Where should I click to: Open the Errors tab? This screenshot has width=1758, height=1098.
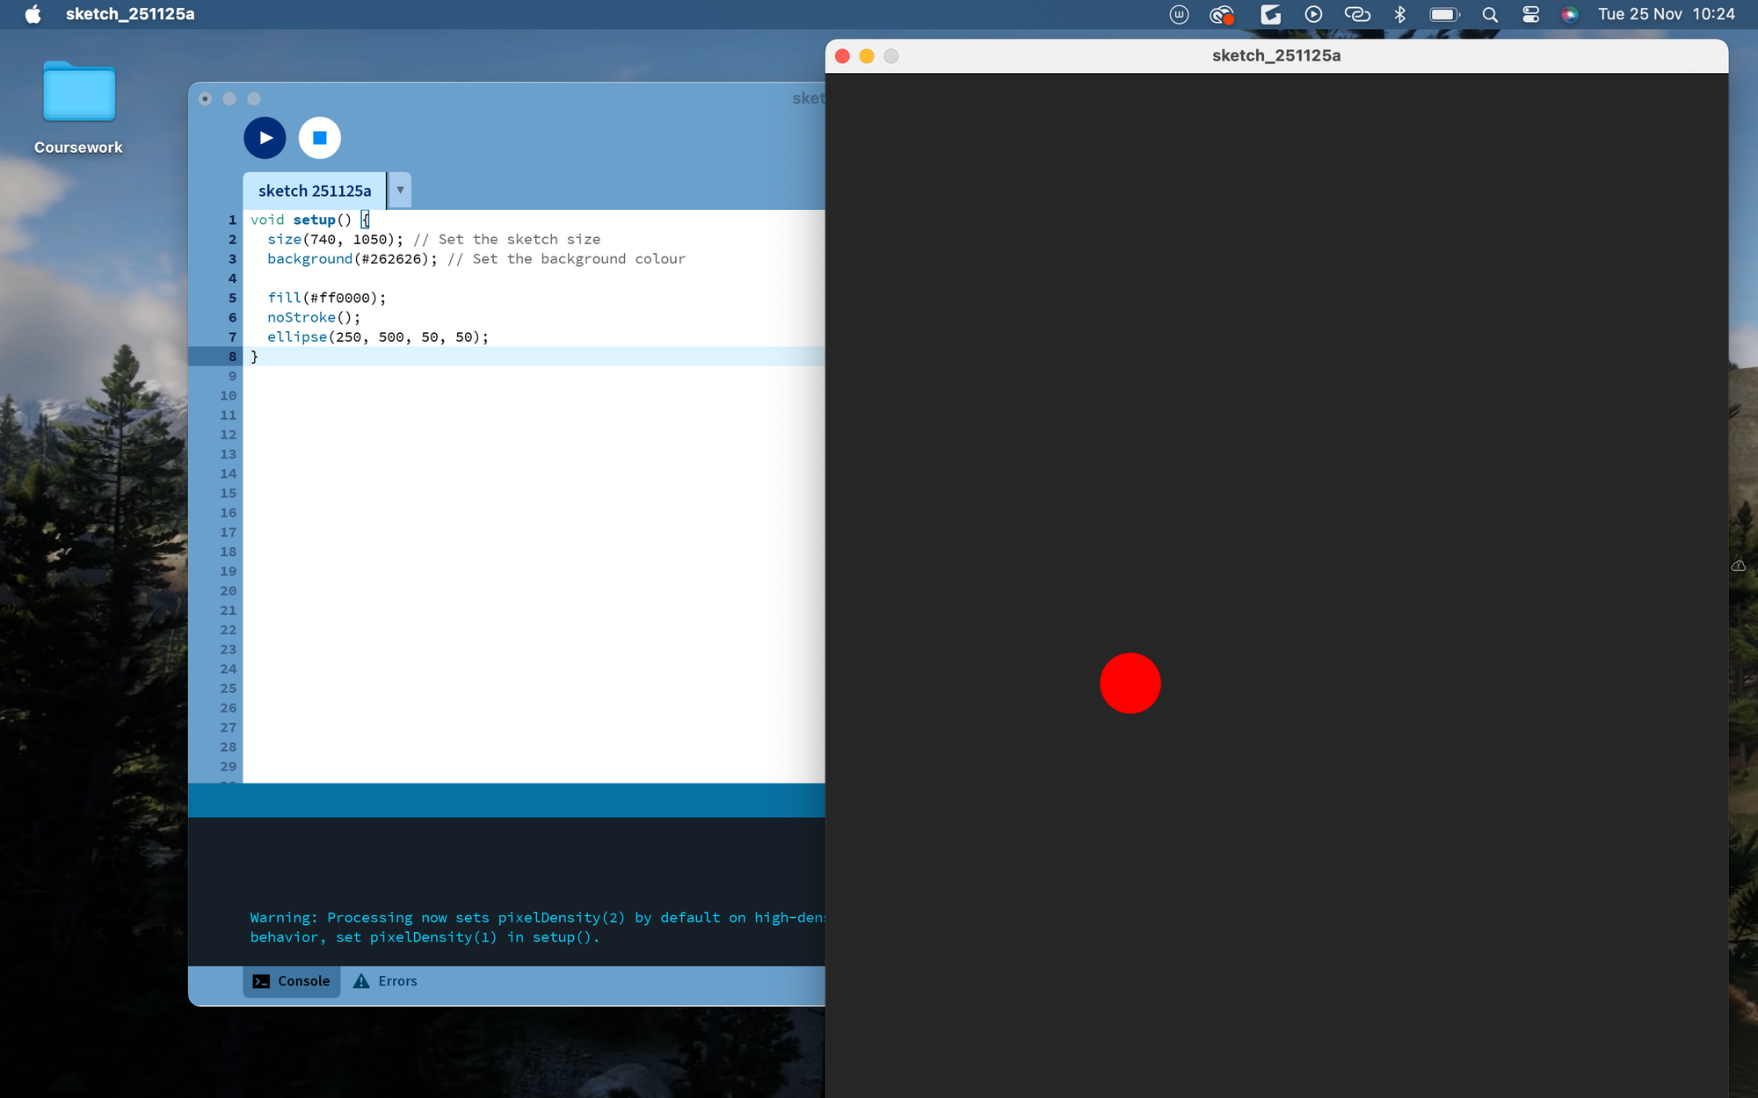[x=386, y=981]
